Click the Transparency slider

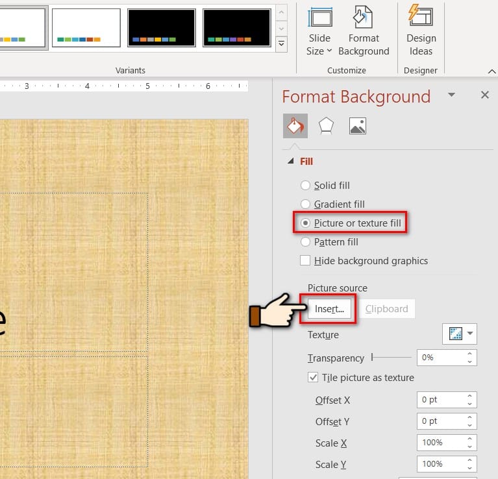click(x=392, y=357)
